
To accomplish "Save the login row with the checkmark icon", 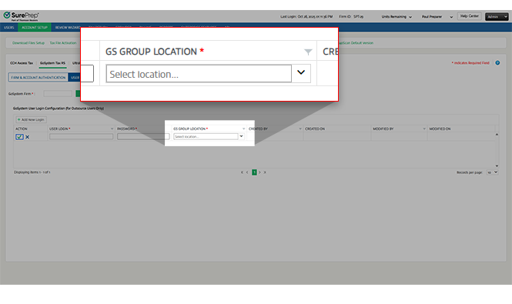I will point(19,137).
